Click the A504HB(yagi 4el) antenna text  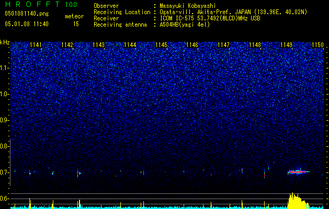(185, 25)
